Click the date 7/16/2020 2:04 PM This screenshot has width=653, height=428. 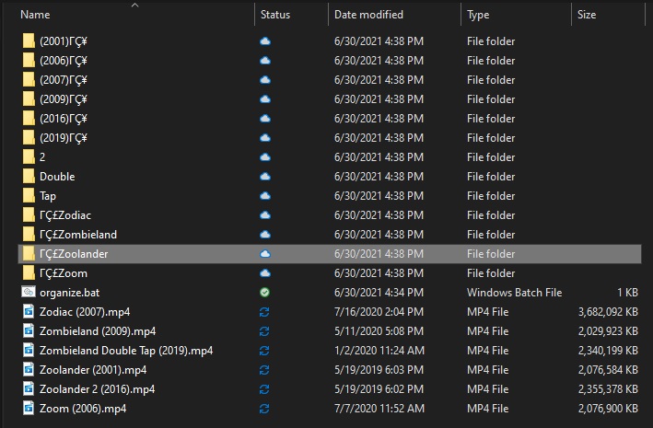(x=379, y=312)
